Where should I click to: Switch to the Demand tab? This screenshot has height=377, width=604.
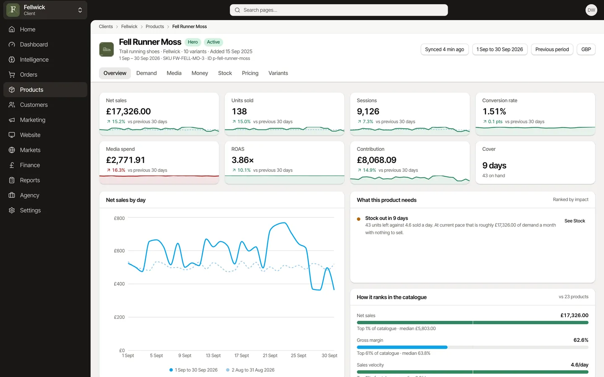click(146, 73)
